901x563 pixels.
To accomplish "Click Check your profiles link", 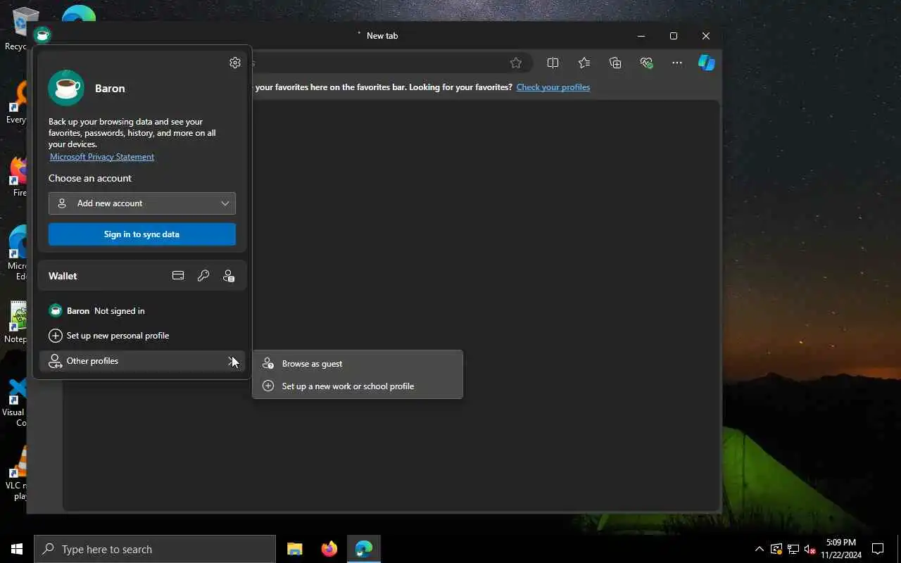I will (553, 87).
